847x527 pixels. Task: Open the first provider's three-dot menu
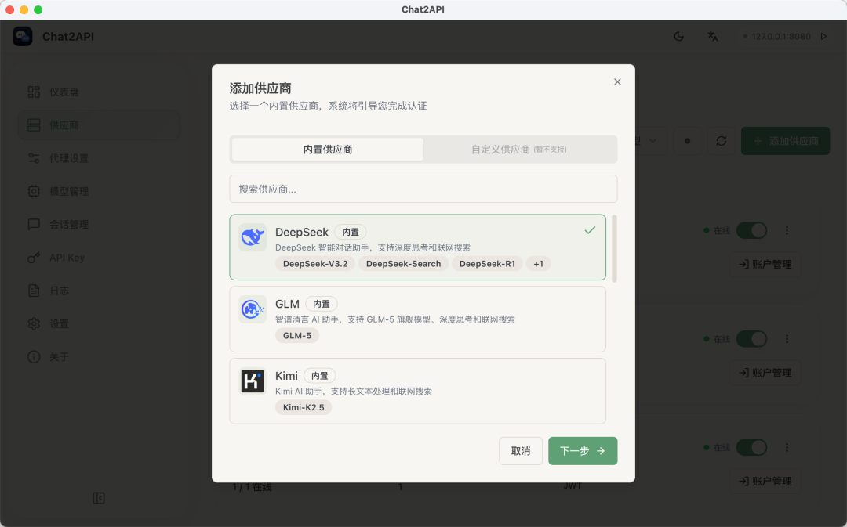click(x=787, y=230)
